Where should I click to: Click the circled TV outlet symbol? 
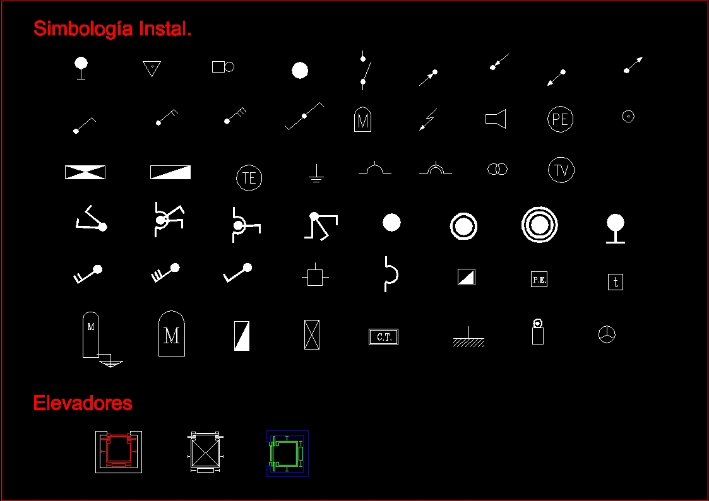coord(561,170)
